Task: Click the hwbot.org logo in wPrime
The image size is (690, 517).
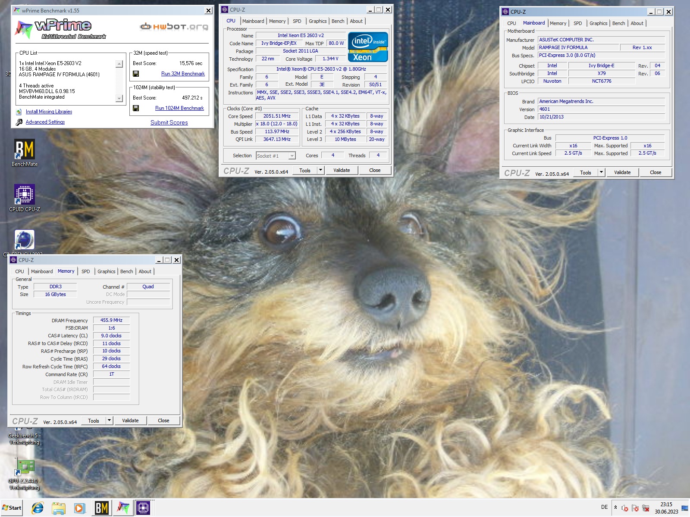Action: (x=174, y=27)
